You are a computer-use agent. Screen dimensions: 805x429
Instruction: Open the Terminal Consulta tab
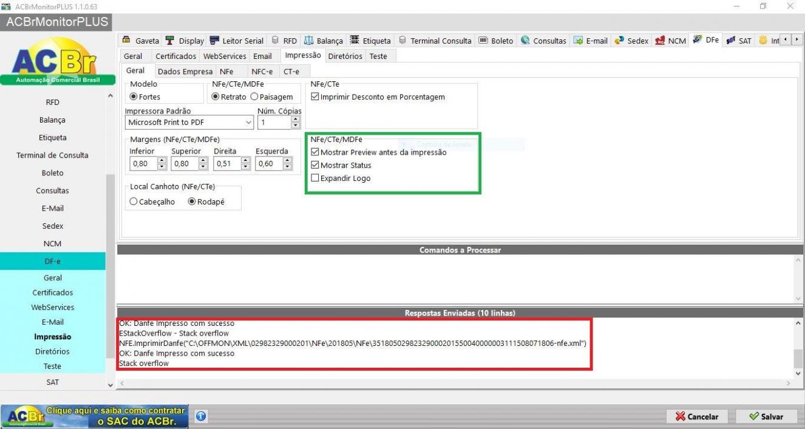(x=435, y=41)
